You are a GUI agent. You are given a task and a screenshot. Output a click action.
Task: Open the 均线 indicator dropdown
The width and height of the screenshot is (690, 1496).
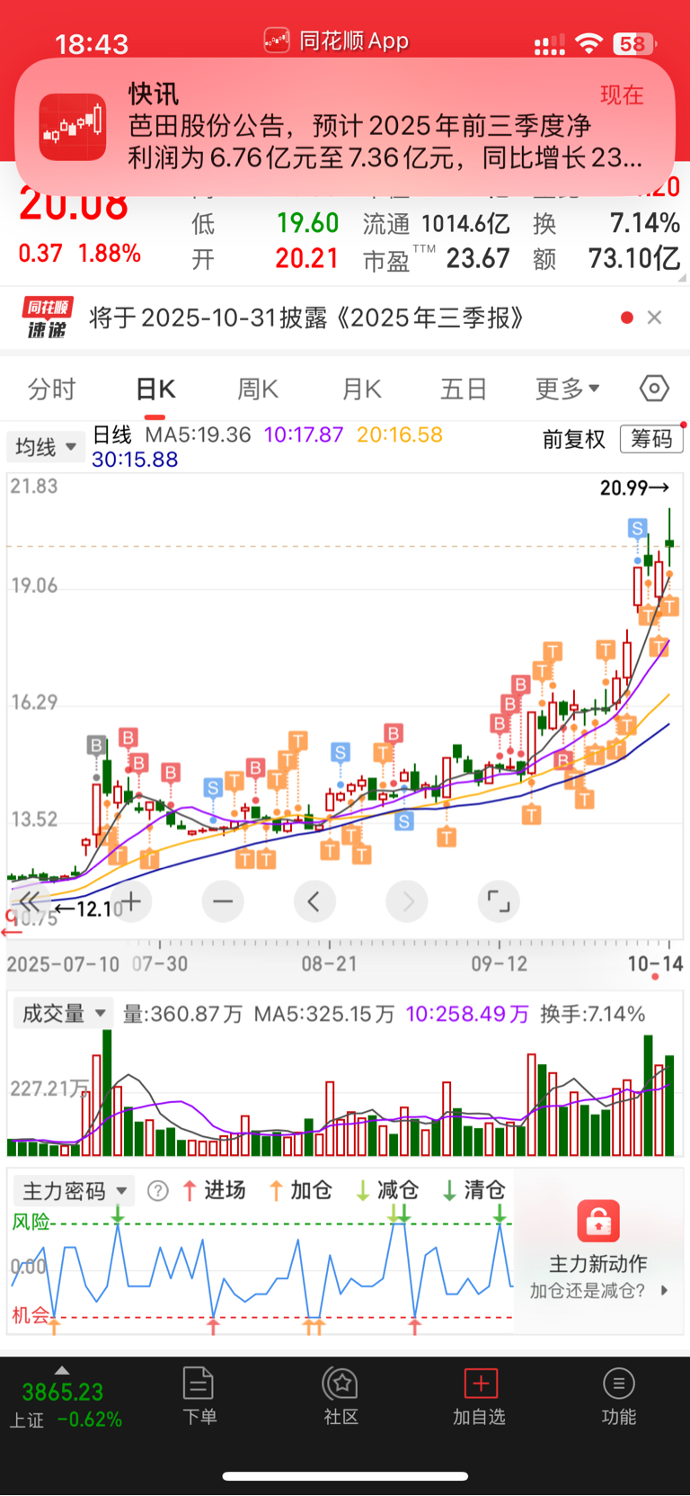point(46,447)
